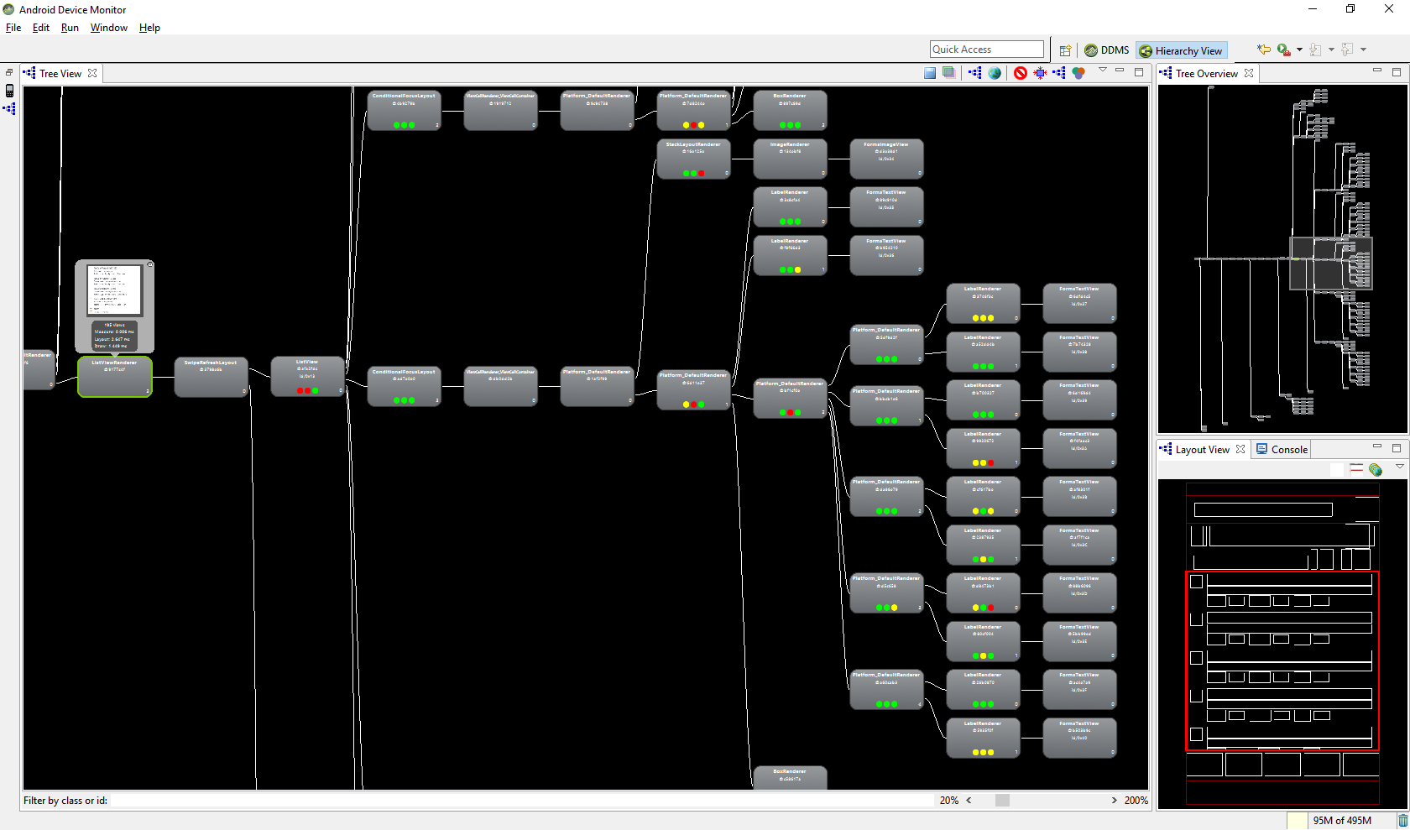Click the white background toggle in Layout View
Viewport: 1410px width, 830px height.
pyautogui.click(x=1337, y=469)
